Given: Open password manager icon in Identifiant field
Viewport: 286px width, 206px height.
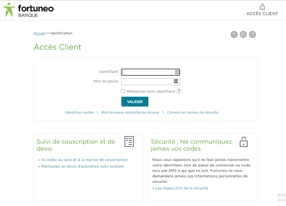Looking at the screenshot, I should tap(177, 72).
